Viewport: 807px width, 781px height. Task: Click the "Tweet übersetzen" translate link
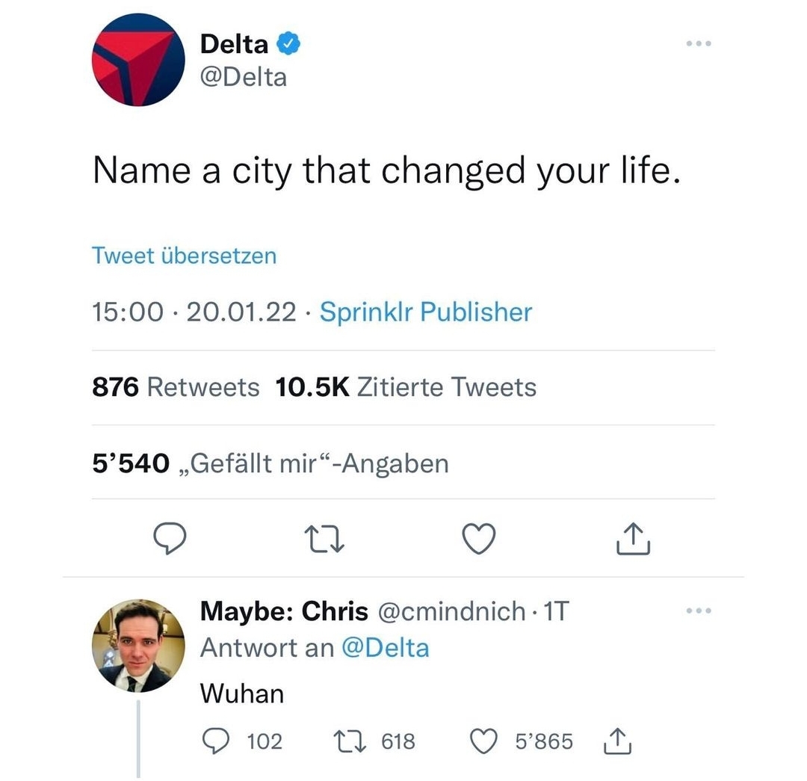(x=184, y=256)
